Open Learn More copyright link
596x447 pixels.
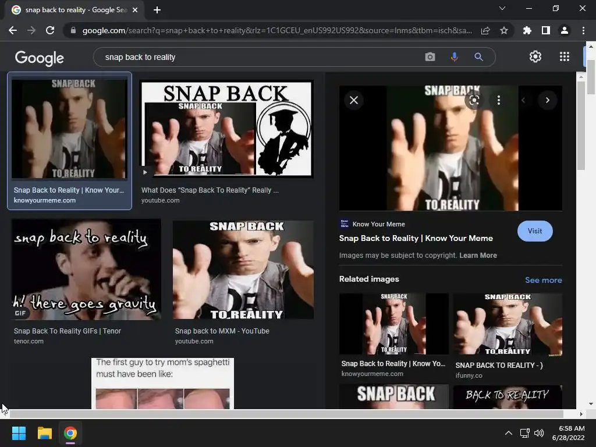coord(478,256)
